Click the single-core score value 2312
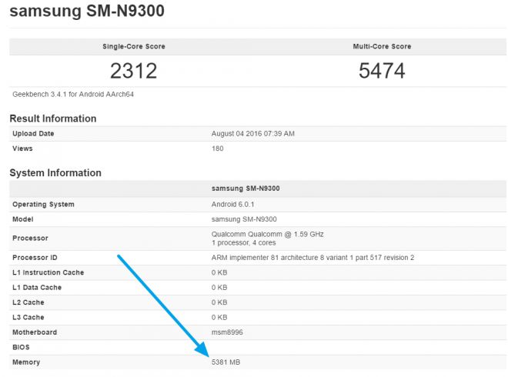Image resolution: width=508 pixels, height=377 pixels. pos(134,71)
